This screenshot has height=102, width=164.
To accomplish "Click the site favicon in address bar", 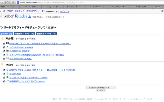I will 18,2.
